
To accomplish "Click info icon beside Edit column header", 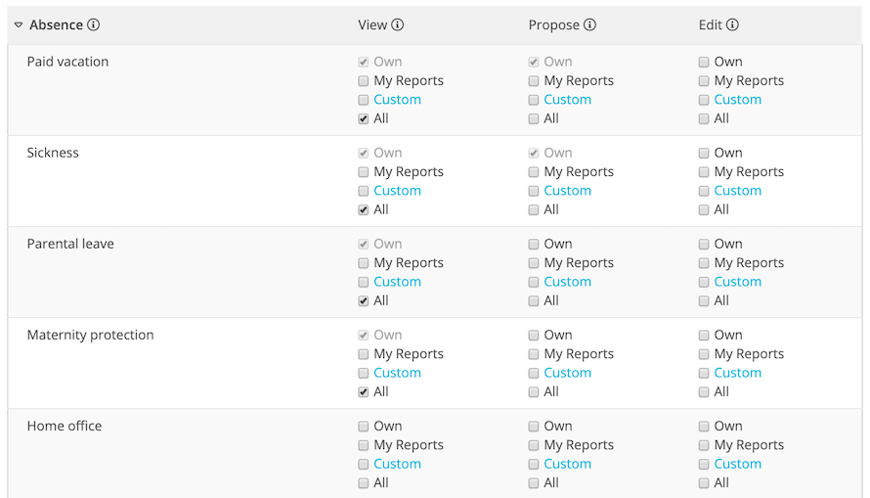I will [732, 25].
